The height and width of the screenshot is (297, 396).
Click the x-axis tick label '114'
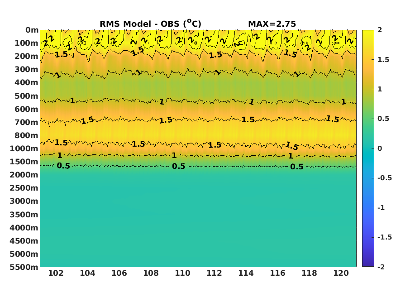point(246,273)
